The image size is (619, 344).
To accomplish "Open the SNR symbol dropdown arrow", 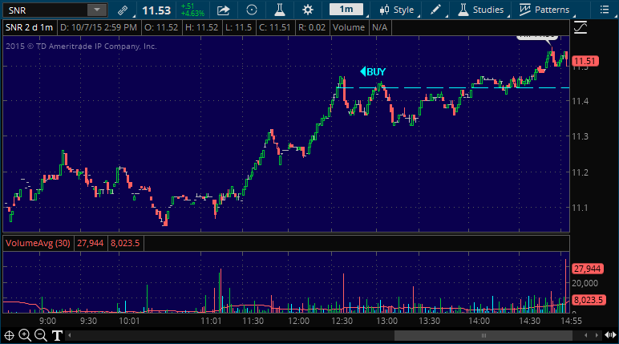I will click(95, 10).
